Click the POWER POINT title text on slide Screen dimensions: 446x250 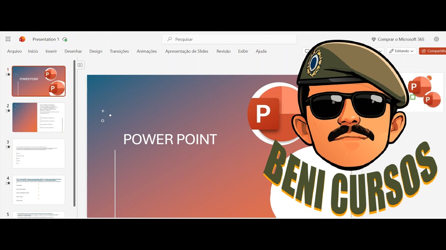point(170,139)
